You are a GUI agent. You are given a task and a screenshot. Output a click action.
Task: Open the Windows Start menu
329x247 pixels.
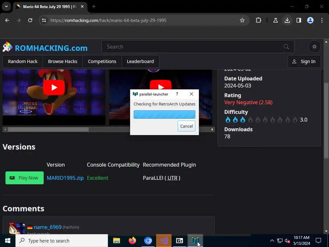click(8, 241)
